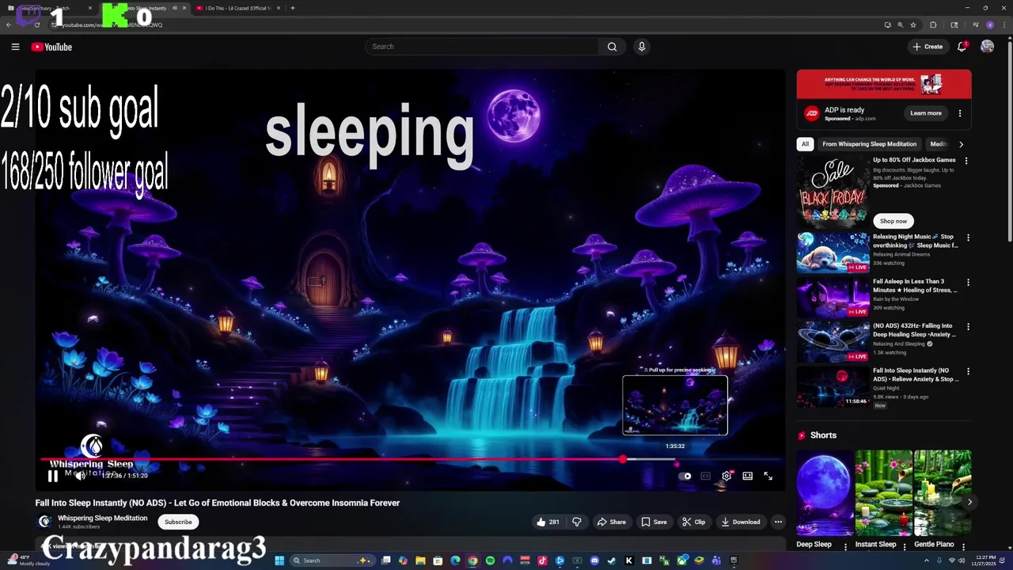Open Spotify from the taskbar
Viewport: 1013px width, 570px height.
coord(490,560)
